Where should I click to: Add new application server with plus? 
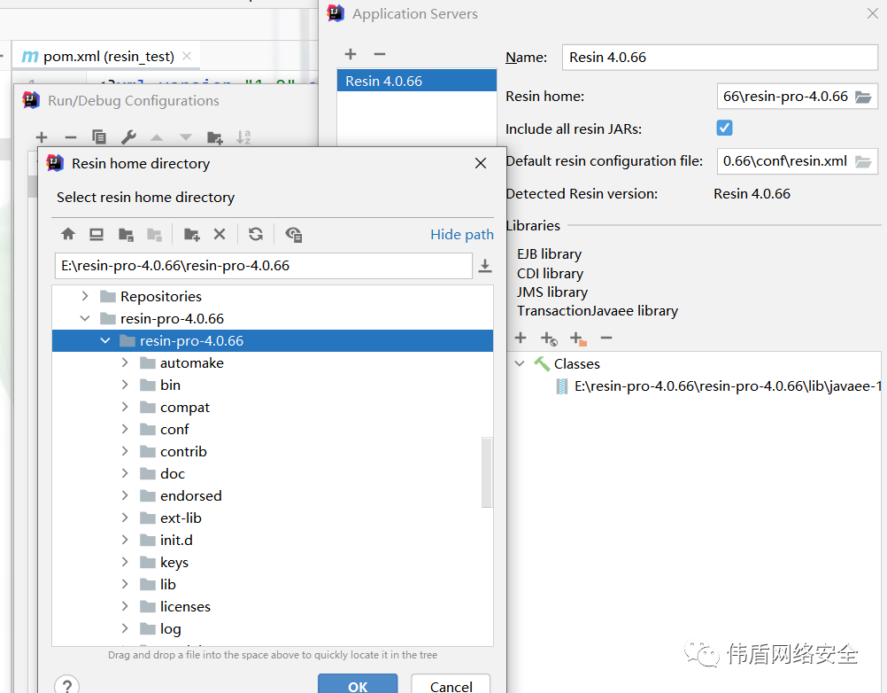coord(351,54)
